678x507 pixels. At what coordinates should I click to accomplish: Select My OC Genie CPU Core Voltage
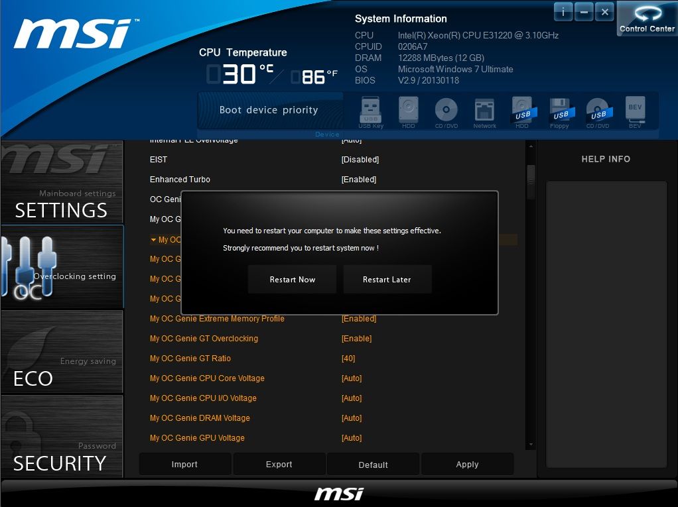[x=207, y=378]
